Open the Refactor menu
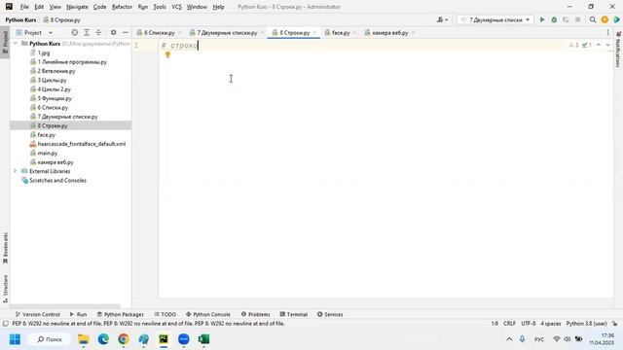The width and height of the screenshot is (623, 350). 122,7
